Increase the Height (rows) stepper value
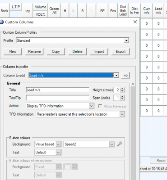The width and height of the screenshot is (167, 180). click(x=122, y=89)
